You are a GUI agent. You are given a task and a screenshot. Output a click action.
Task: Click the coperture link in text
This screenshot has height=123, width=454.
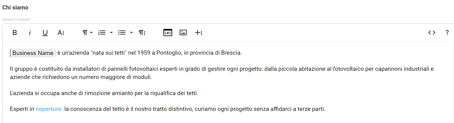pyautogui.click(x=49, y=109)
